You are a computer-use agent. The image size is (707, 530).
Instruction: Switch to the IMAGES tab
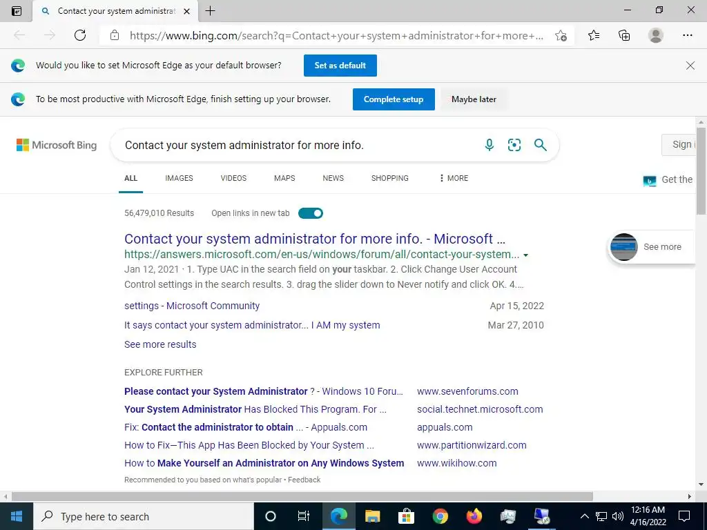[x=179, y=178]
